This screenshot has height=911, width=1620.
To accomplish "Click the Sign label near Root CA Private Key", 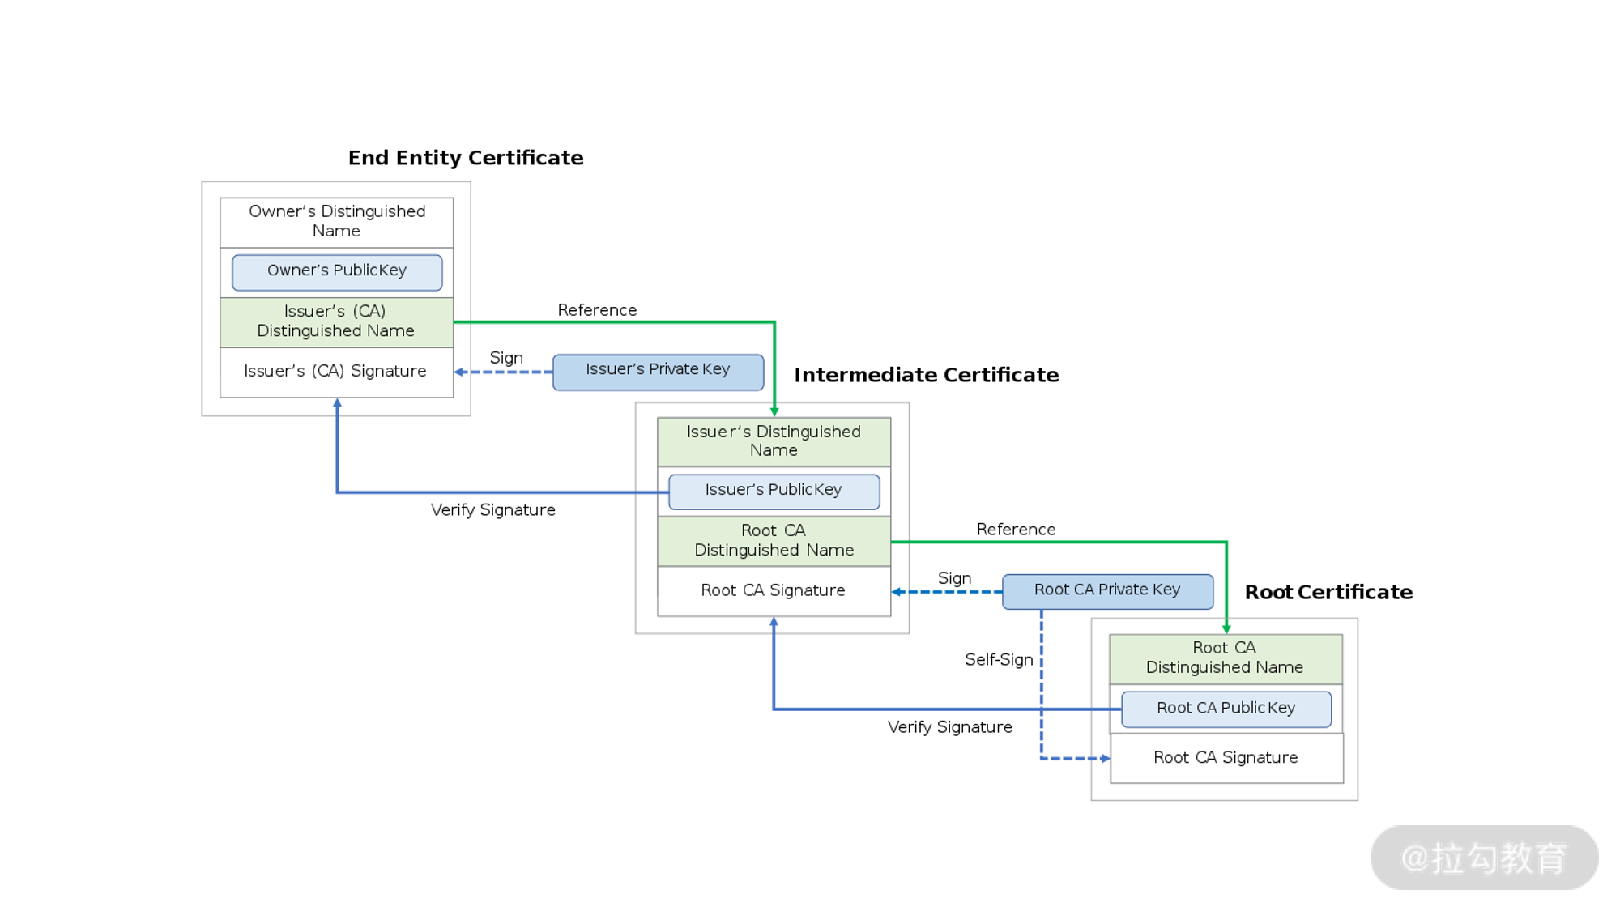I will (954, 578).
